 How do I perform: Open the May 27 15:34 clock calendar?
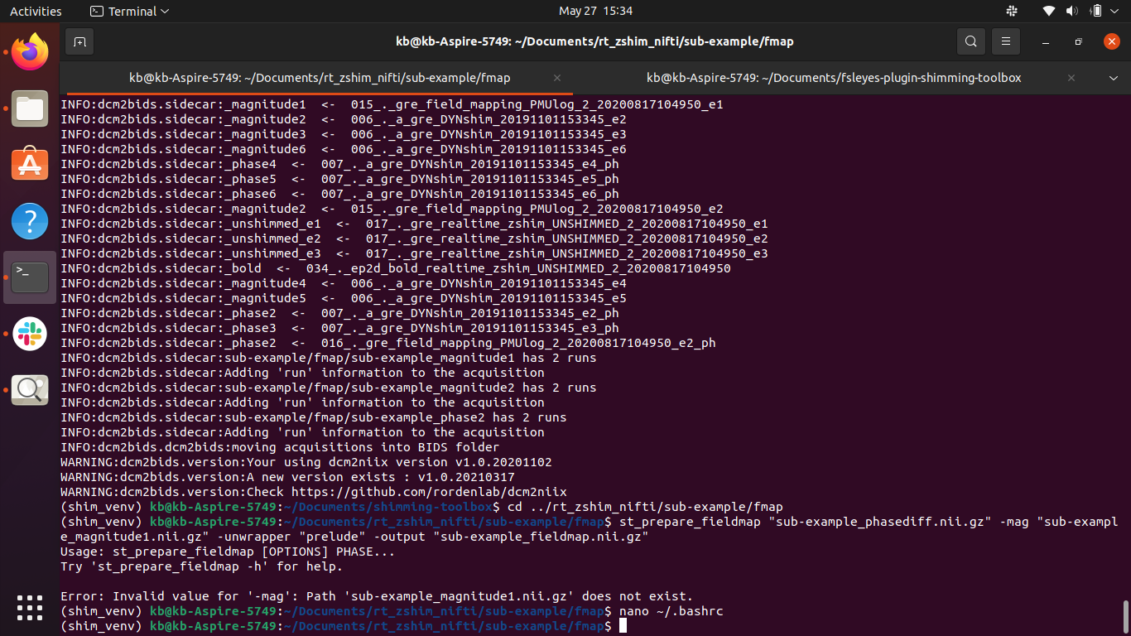(595, 11)
